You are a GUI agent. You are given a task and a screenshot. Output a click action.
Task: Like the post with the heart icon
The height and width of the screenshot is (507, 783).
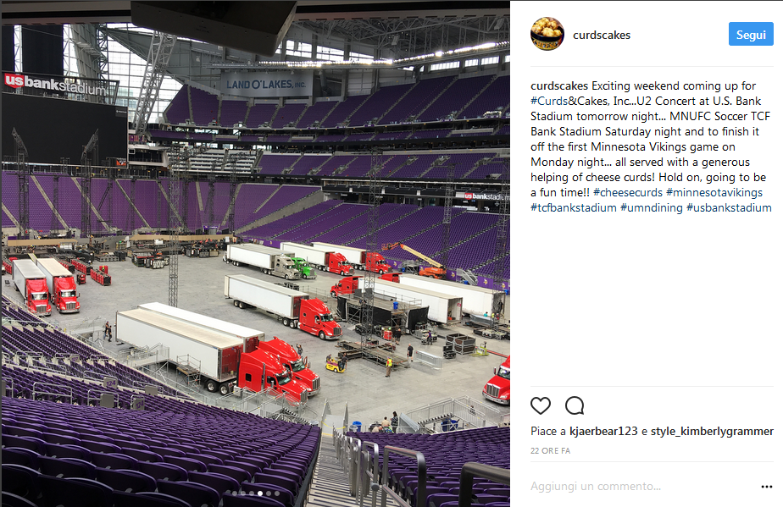[x=541, y=405]
